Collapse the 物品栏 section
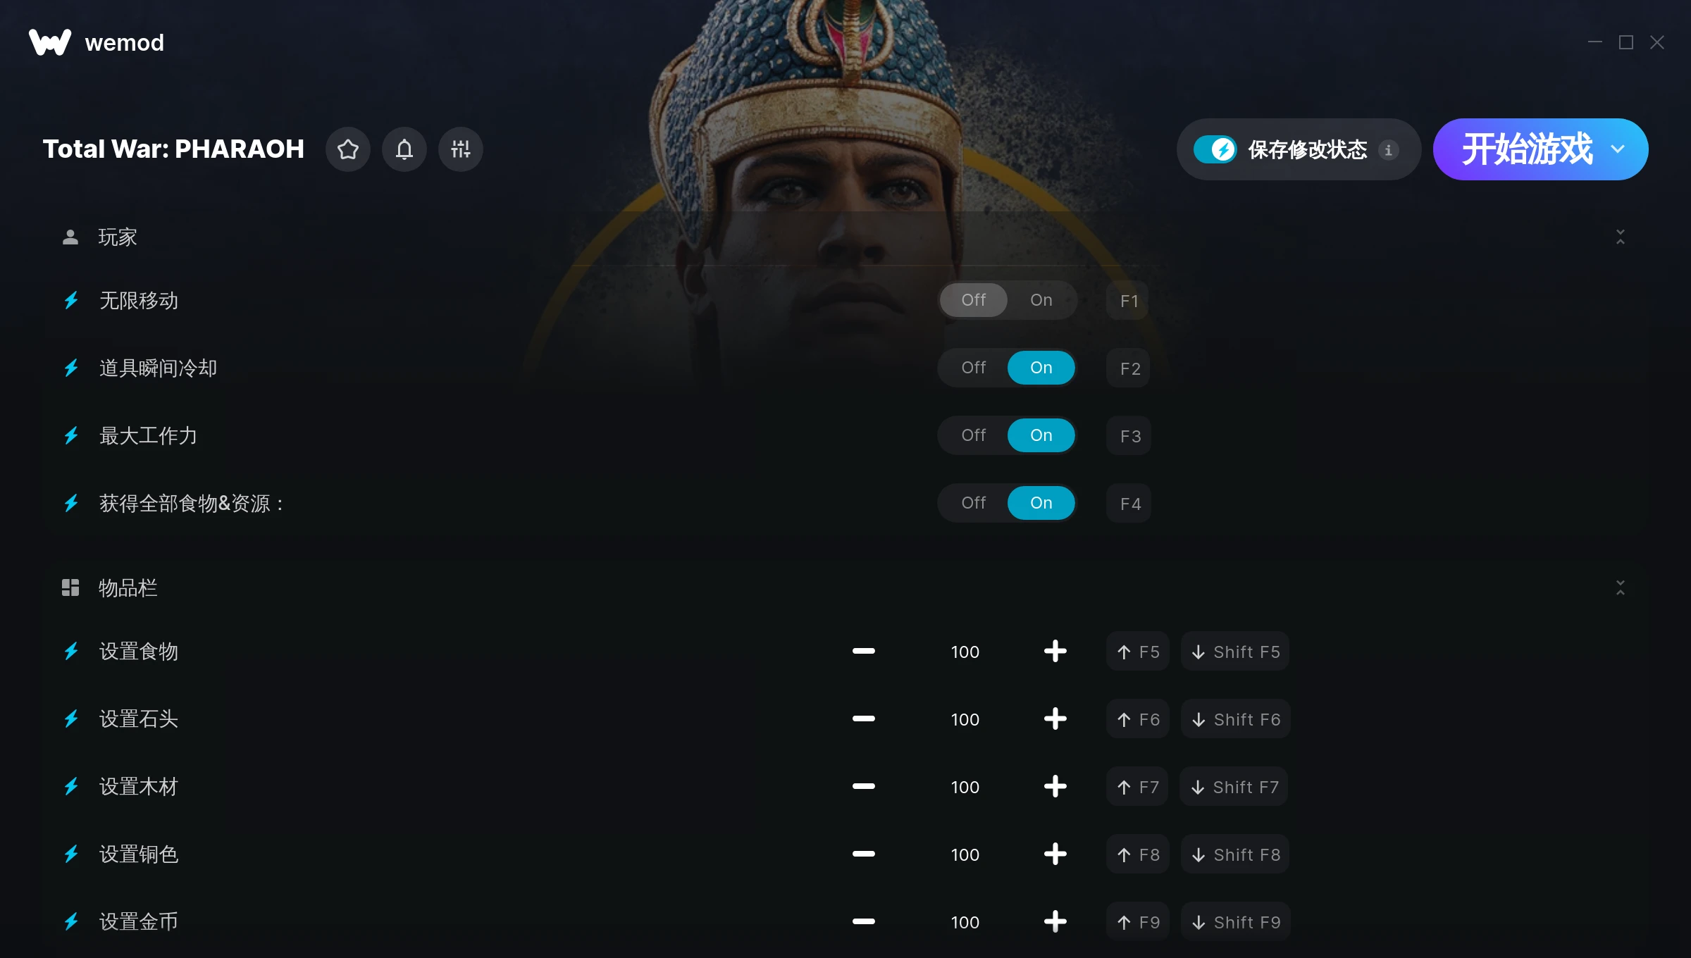 (x=1621, y=587)
